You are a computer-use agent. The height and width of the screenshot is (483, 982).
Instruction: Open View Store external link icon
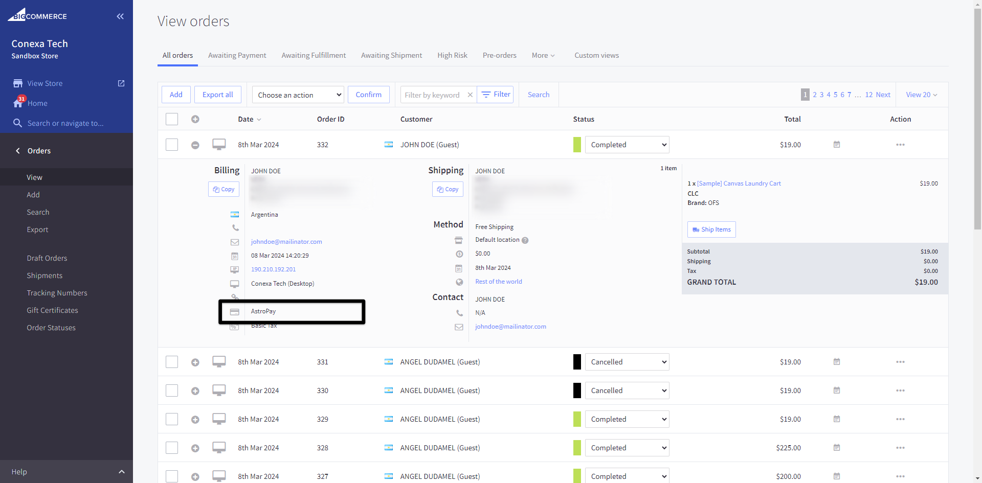tap(121, 83)
